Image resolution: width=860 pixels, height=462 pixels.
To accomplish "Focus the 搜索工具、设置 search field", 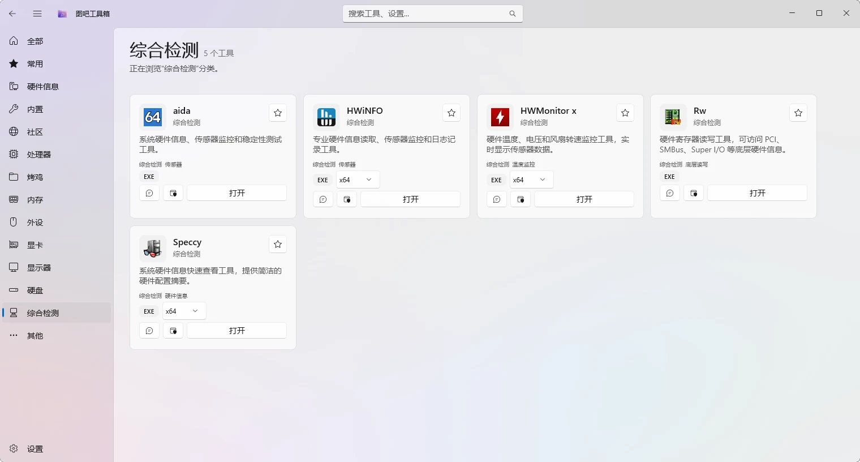I will [433, 14].
